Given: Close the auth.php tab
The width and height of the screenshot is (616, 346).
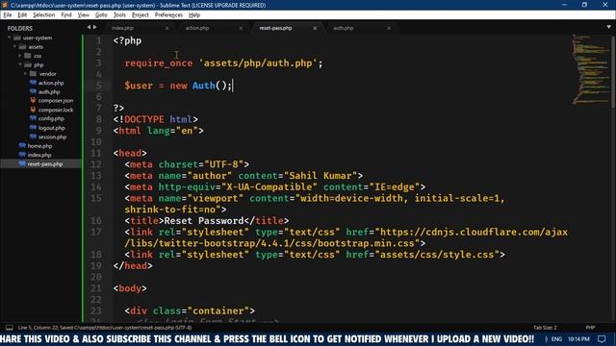Looking at the screenshot, I should click(x=389, y=28).
